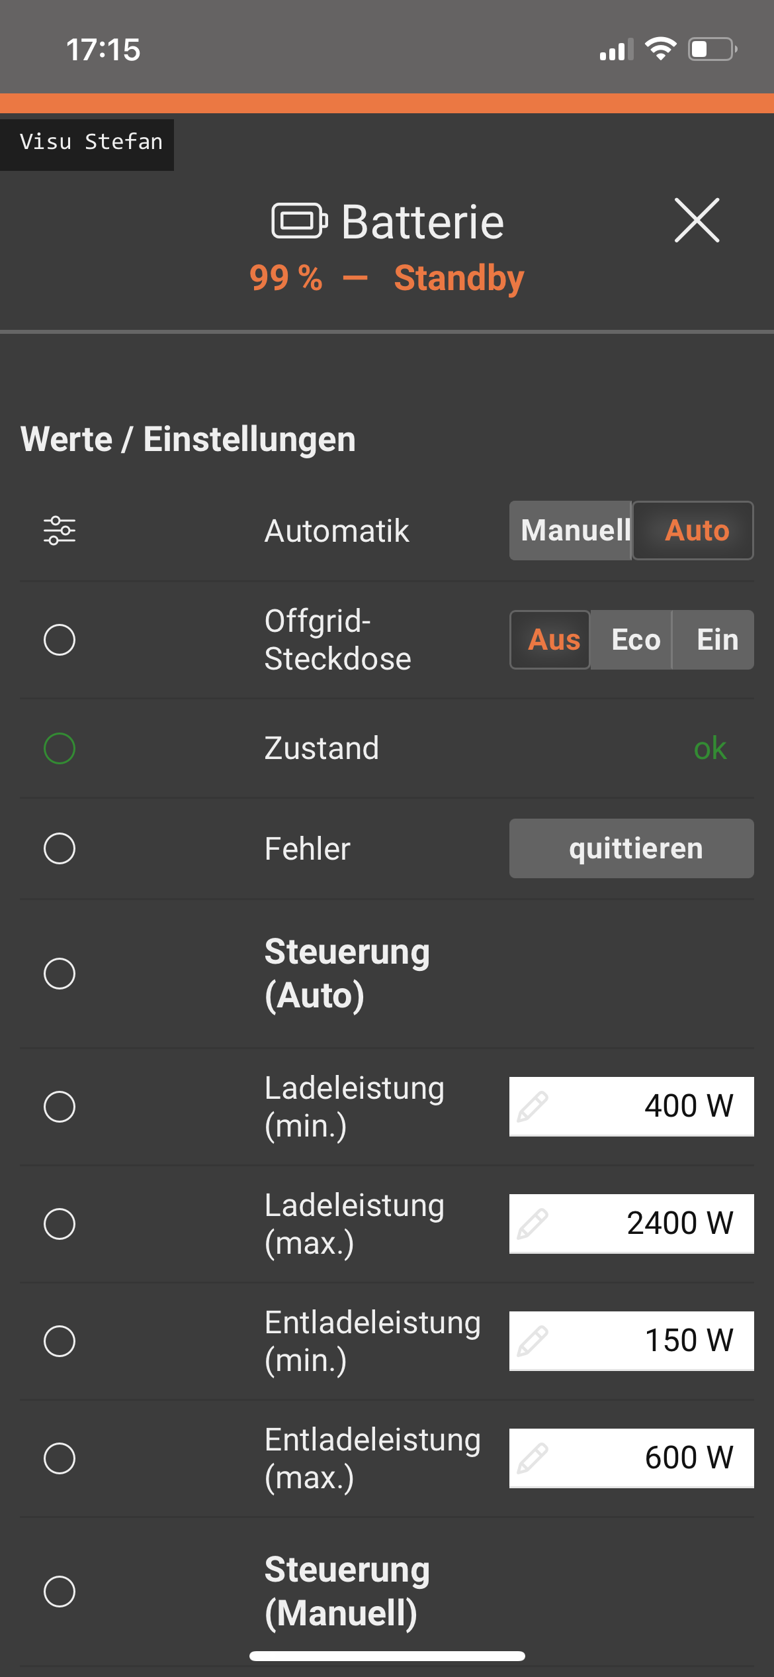Tap the circle icon beside Offgrid-Steckdose
The width and height of the screenshot is (774, 1677).
[x=60, y=640]
